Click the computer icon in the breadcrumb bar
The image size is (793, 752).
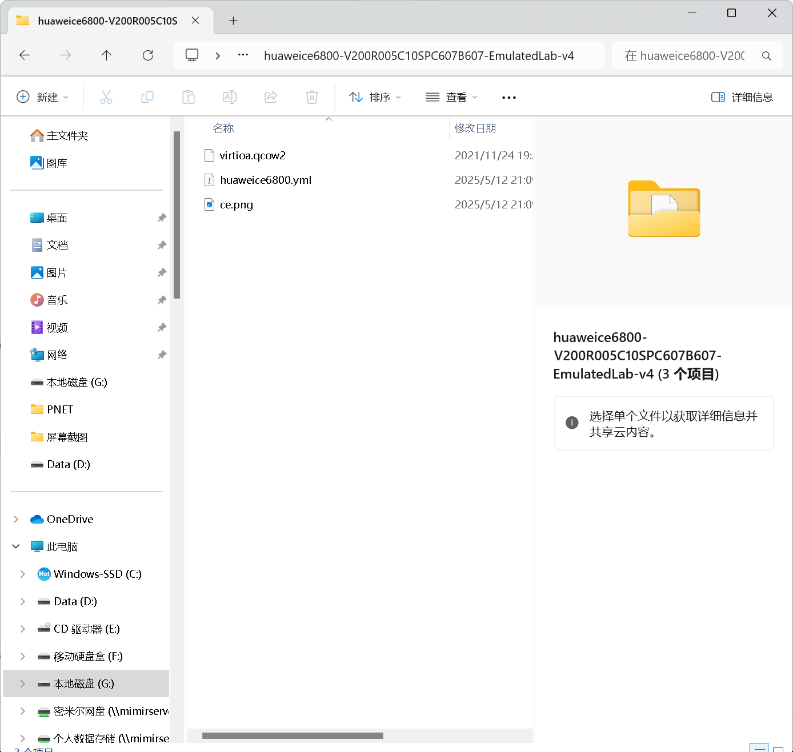(x=191, y=55)
